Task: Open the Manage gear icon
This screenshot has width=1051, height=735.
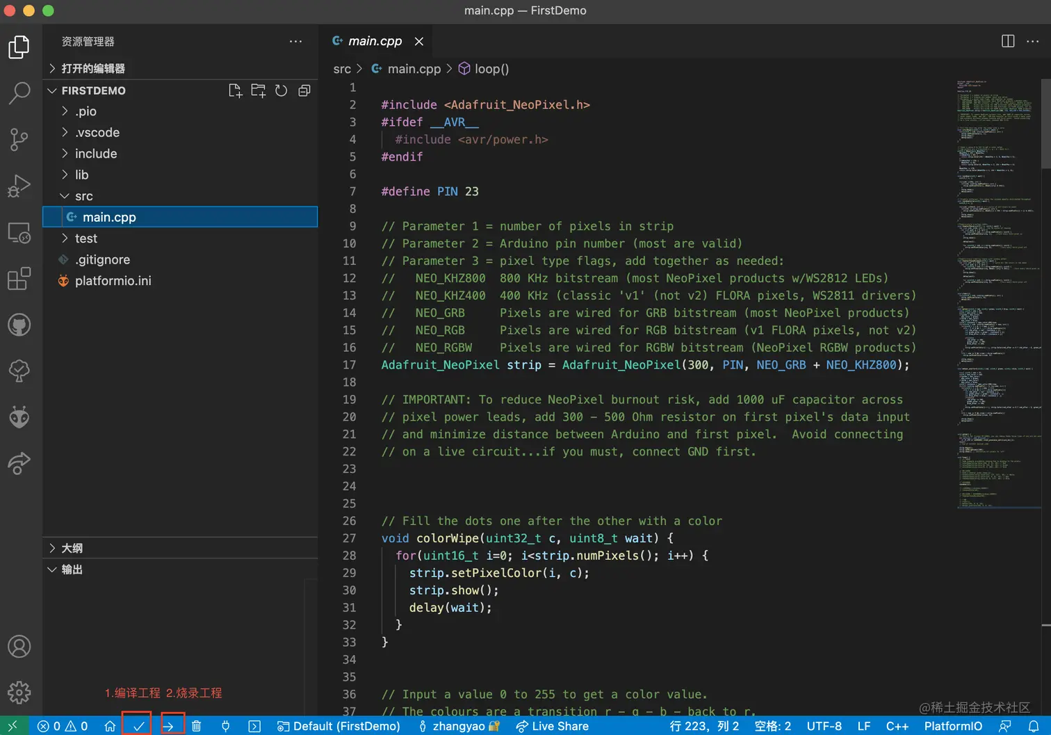Action: (x=19, y=693)
